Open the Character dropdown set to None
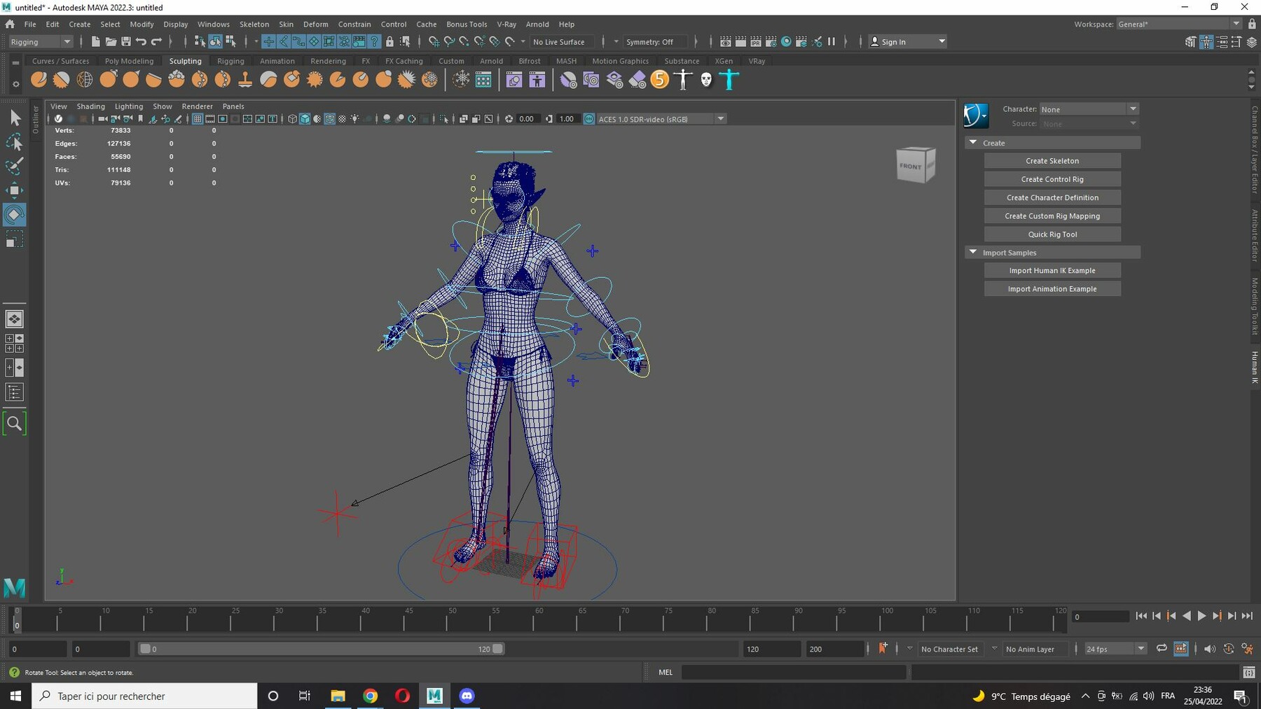Image resolution: width=1261 pixels, height=709 pixels. [x=1089, y=109]
